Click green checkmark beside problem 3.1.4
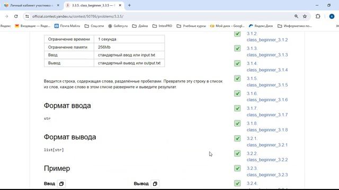This screenshot has width=339, height=190. tap(237, 63)
